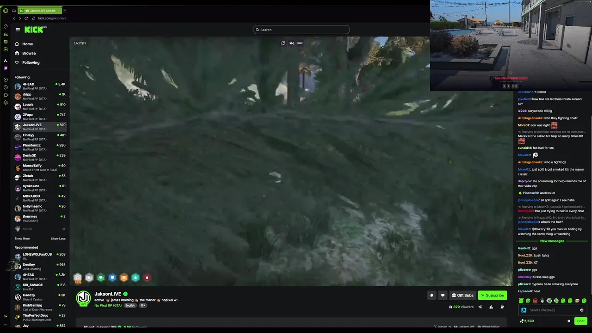Viewport: 592px width, 333px height.
Task: Open Zixtah channel in Following list
Action: [40, 178]
